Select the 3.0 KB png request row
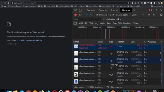Viewport: 164px width, 92px height. coord(117,60)
